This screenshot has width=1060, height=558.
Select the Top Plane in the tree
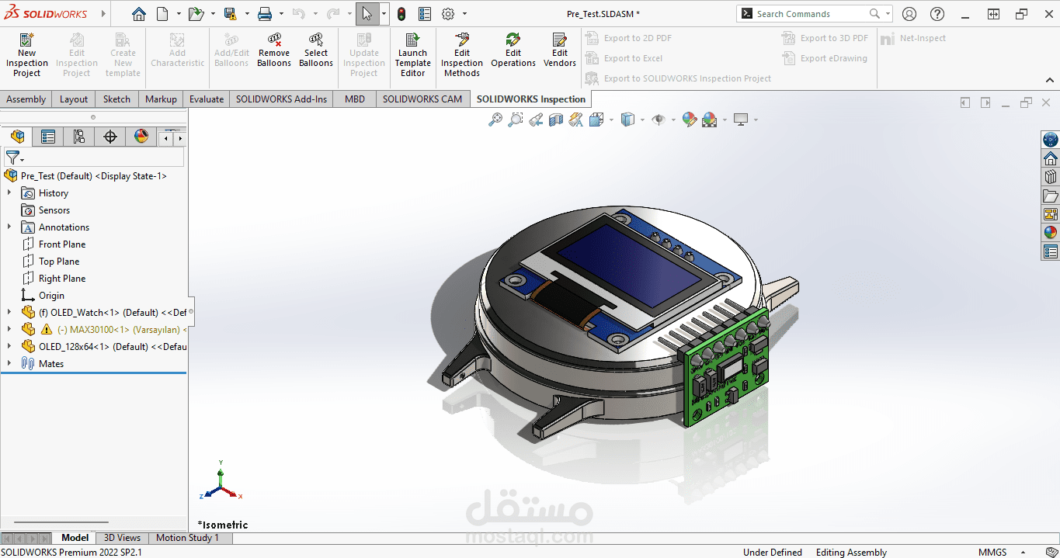[x=59, y=261]
